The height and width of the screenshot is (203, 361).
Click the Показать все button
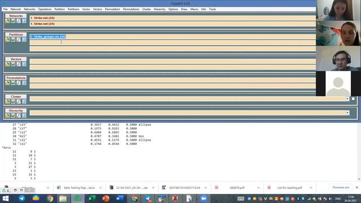click(341, 188)
